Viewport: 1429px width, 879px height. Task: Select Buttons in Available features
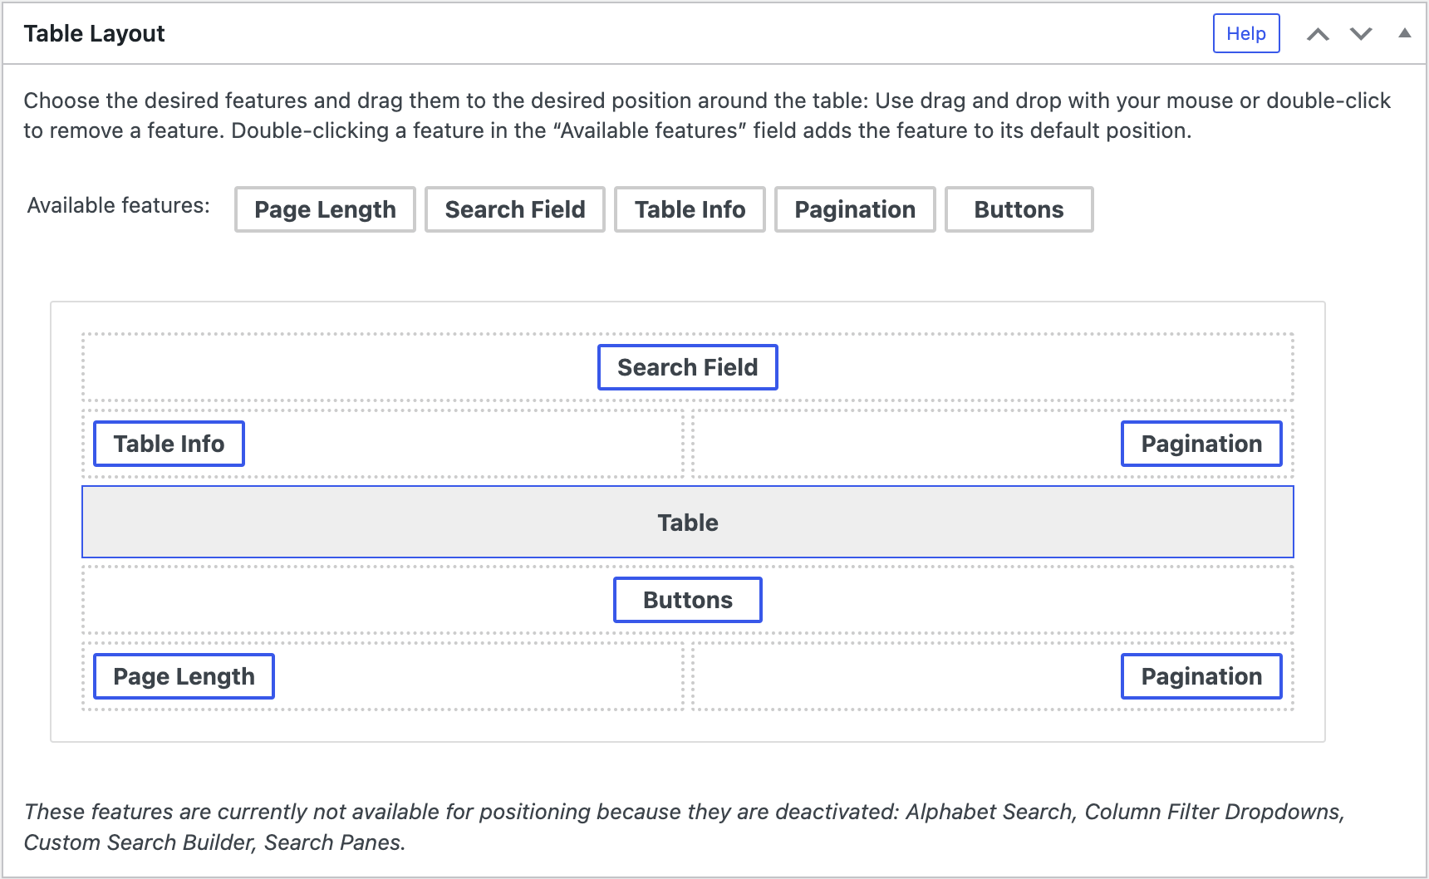1019,209
